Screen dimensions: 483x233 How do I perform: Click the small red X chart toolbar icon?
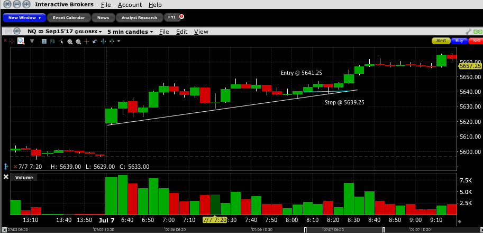coord(5,41)
